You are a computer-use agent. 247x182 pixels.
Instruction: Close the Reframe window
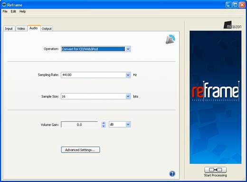click(242, 5)
